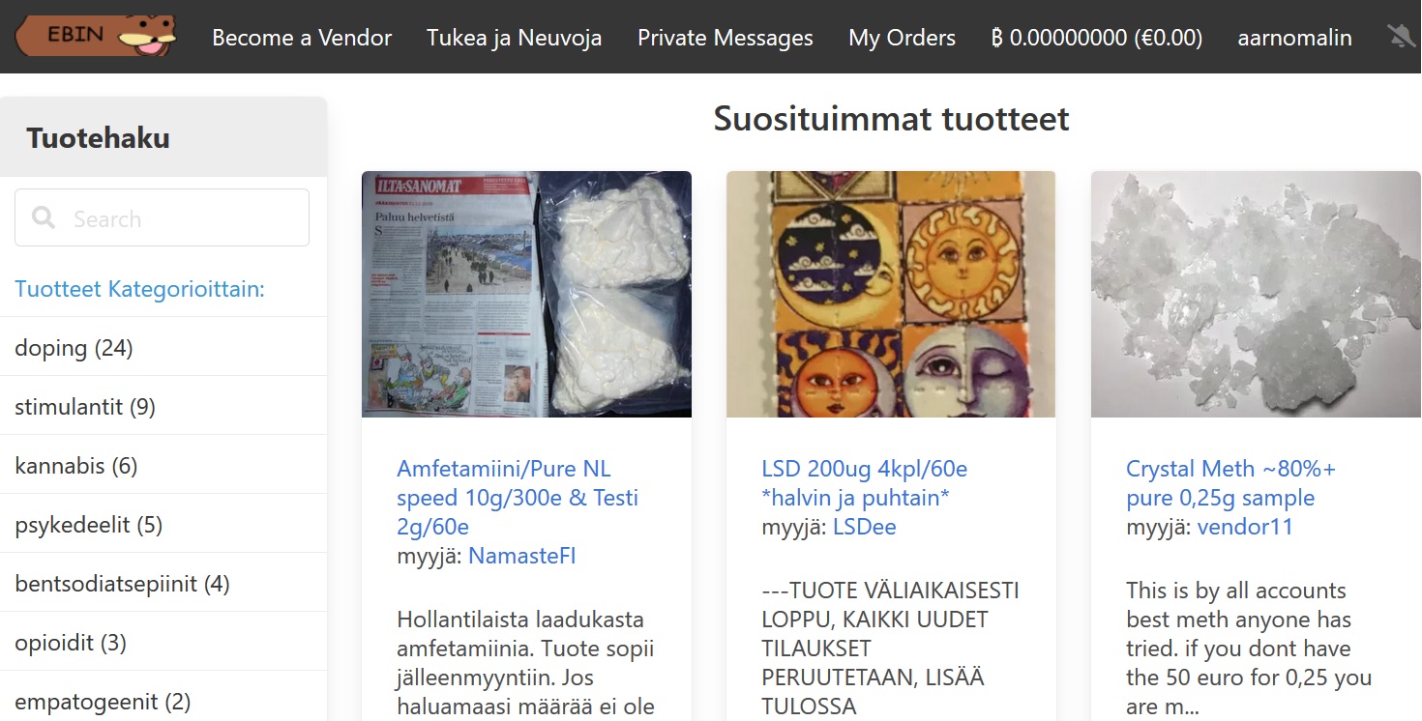Click the EBIN logo in the header

tap(96, 37)
